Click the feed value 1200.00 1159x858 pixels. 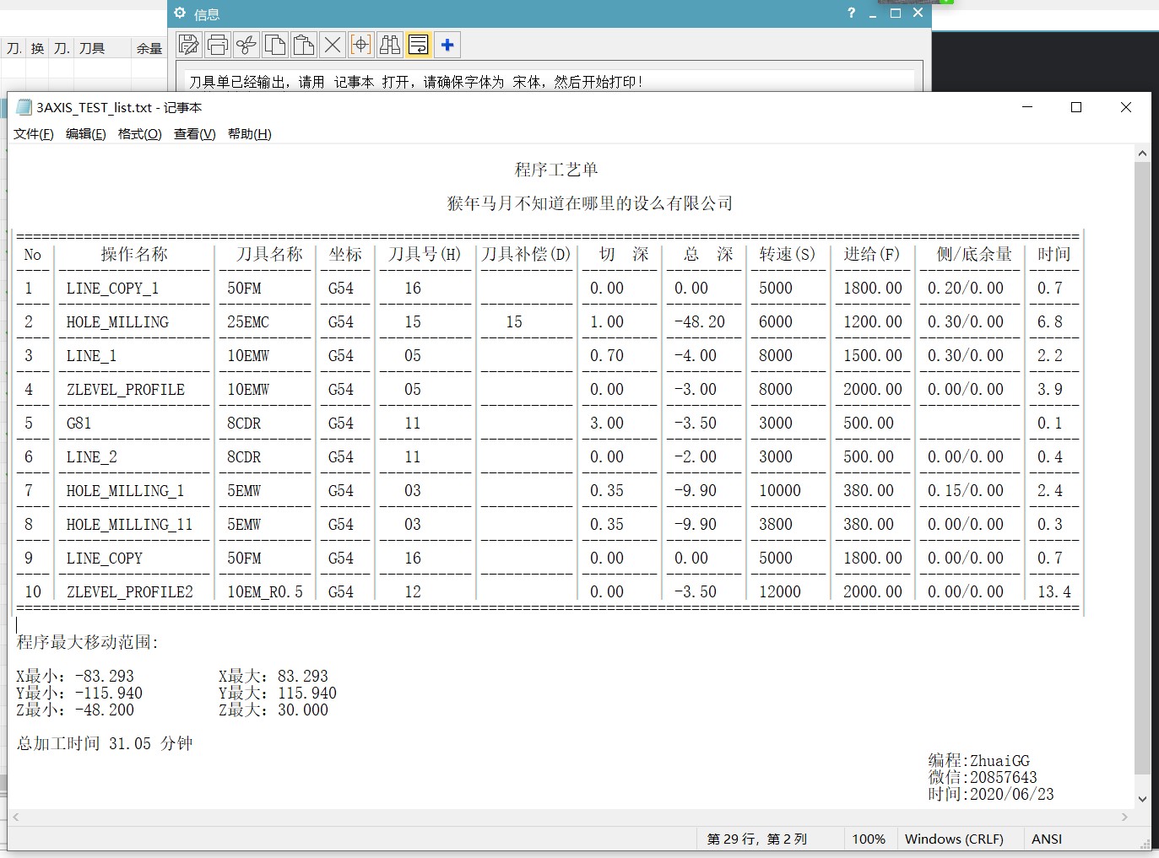pos(873,322)
